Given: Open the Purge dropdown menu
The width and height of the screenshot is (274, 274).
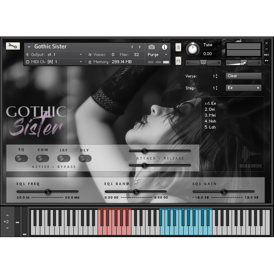Looking at the screenshot, I should (x=157, y=55).
